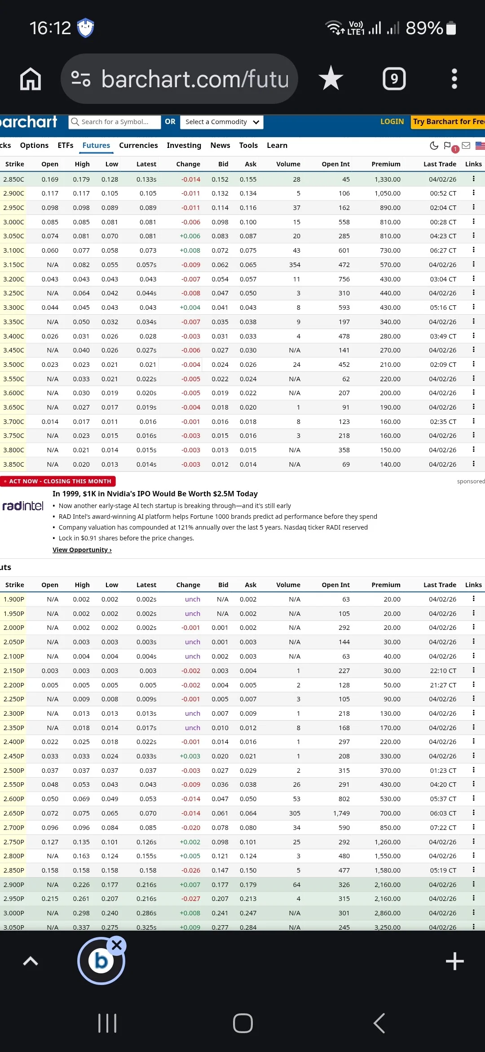Open site settings icon in address bar

(x=81, y=79)
